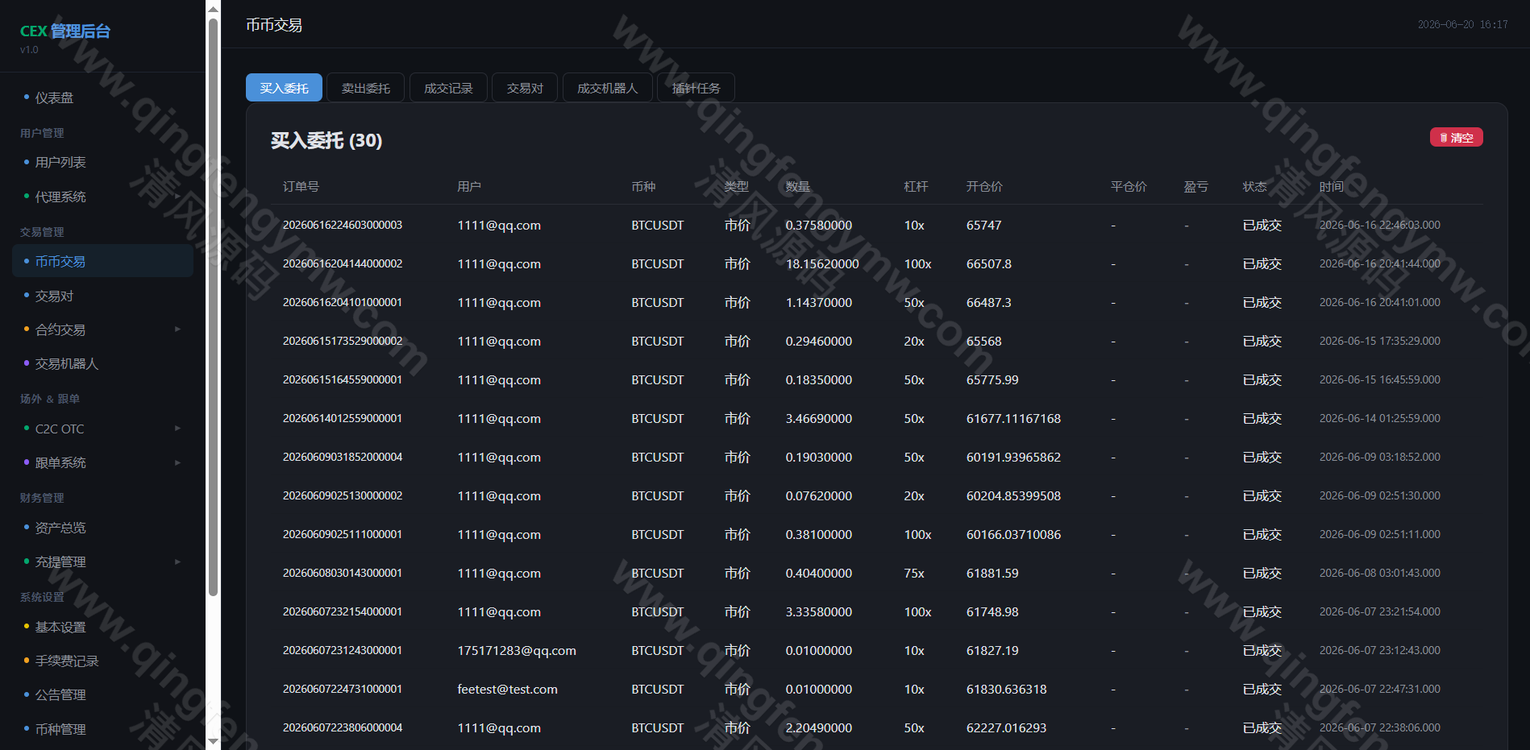This screenshot has height=750, width=1530.
Task: Switch to the 插针任务 tab
Action: pos(696,88)
